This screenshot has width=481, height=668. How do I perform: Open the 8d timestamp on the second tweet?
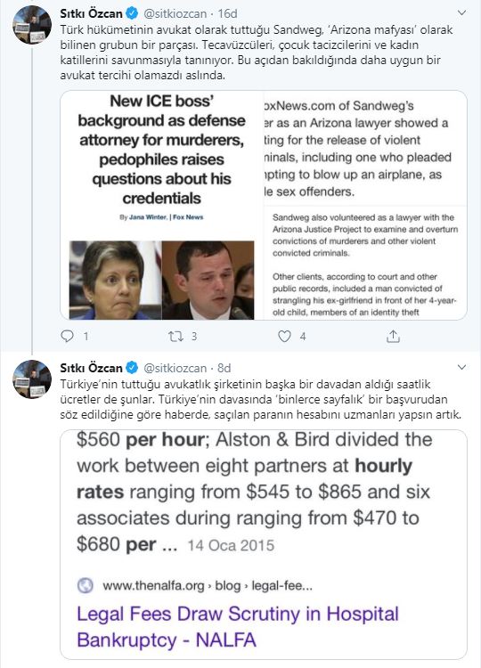(224, 368)
